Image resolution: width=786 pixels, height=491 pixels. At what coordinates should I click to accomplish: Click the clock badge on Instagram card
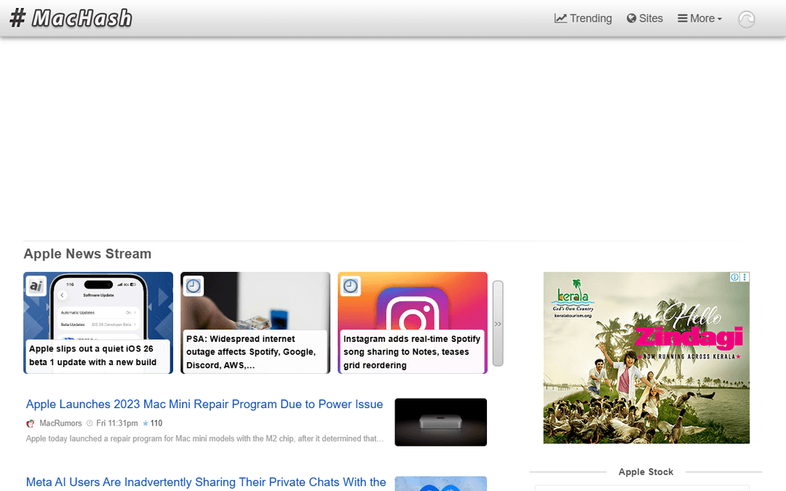(350, 286)
